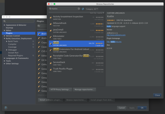Select the AtSoundtrack plugin row
The height and width of the screenshot is (114, 165).
click(x=76, y=24)
